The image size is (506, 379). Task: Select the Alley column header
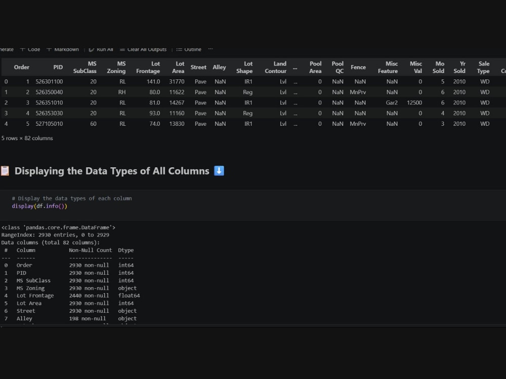click(219, 67)
